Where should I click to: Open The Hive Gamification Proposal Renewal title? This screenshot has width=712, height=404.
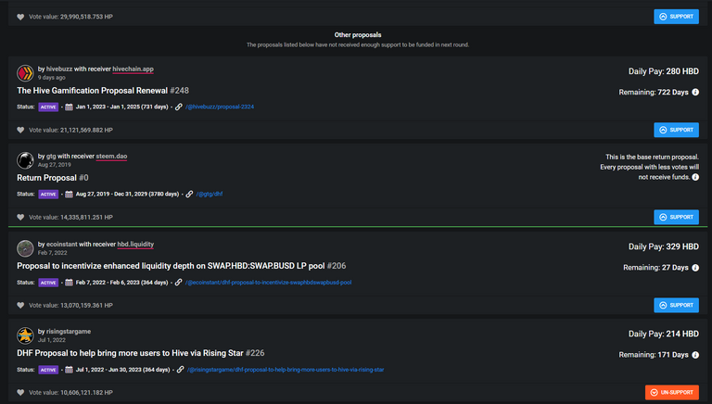click(92, 91)
